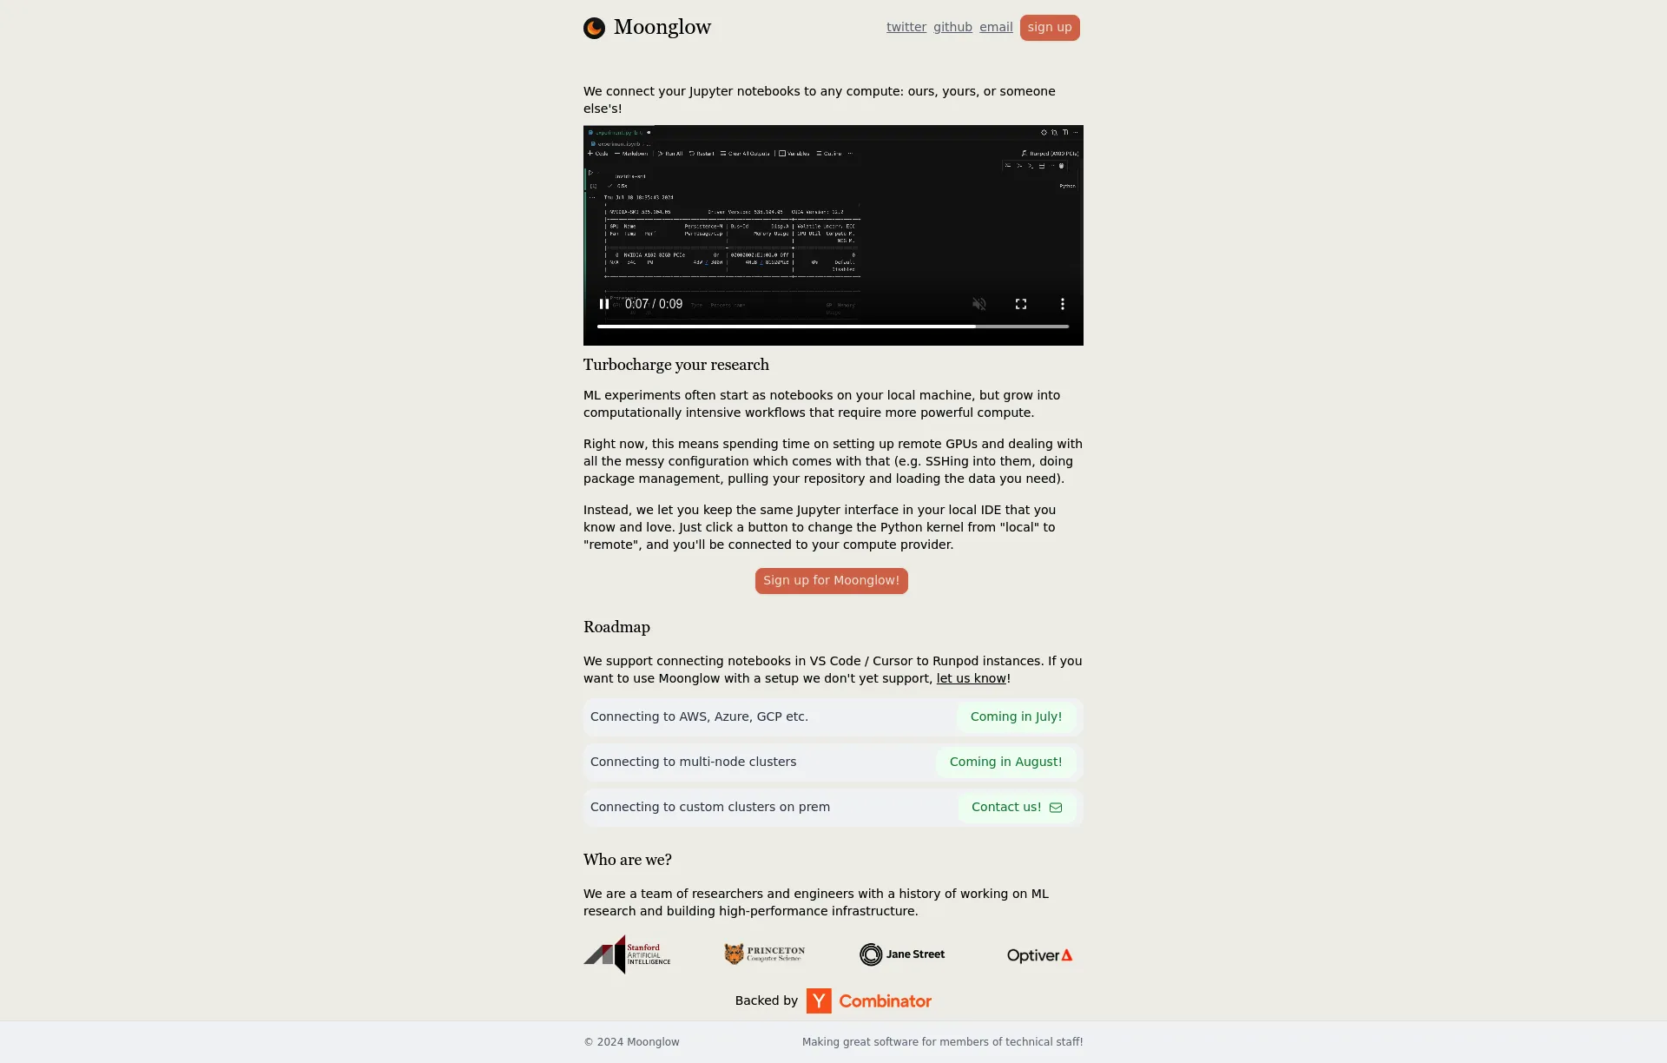Select Contact us for custom clusters
The image size is (1667, 1063).
coord(1016,807)
